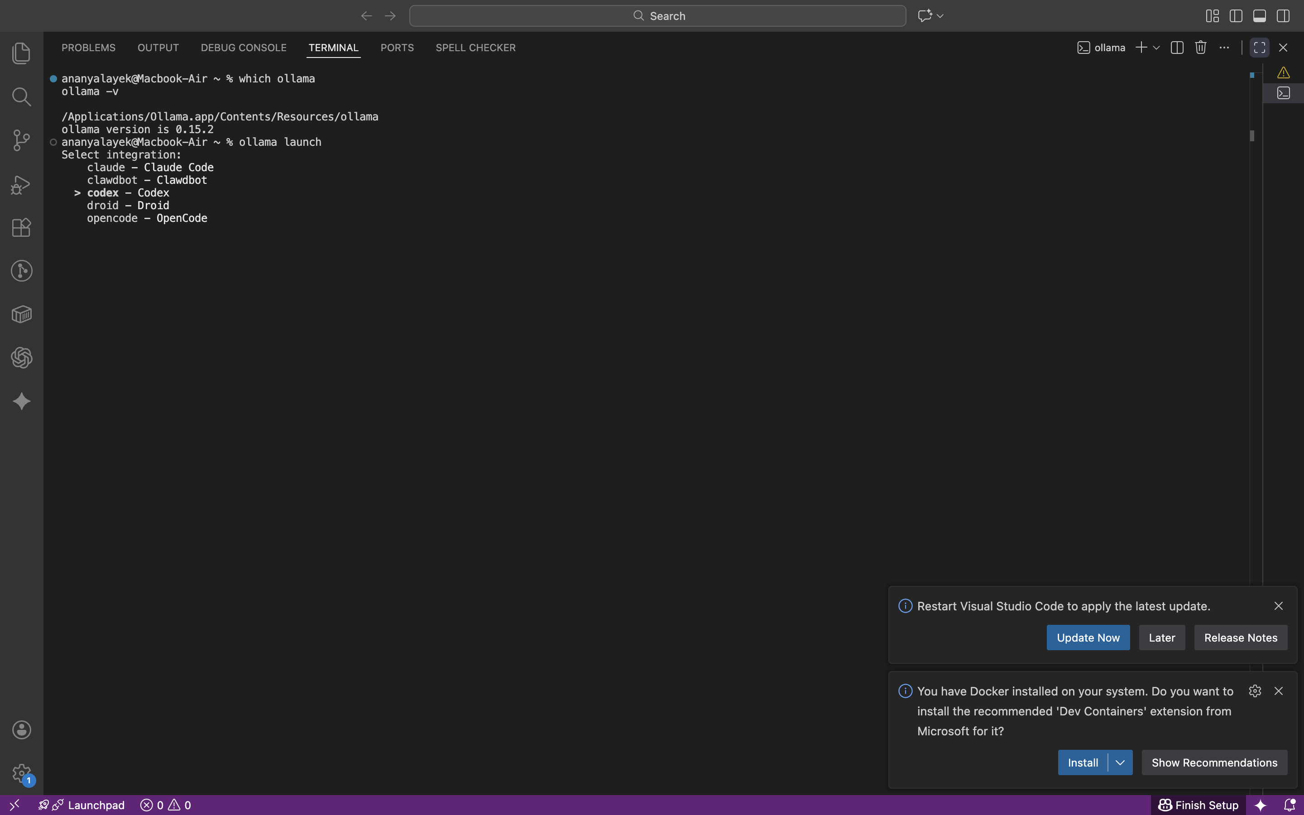This screenshot has height=815, width=1304.
Task: Click the 'opencode – OpenCode' option
Action: [147, 218]
